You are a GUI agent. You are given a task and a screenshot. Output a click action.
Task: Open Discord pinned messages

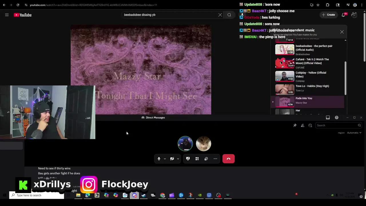pos(295,125)
